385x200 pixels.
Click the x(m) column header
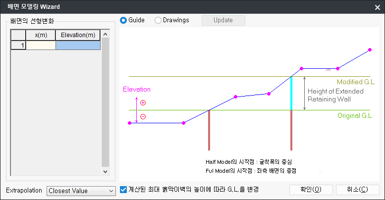pyautogui.click(x=41, y=35)
